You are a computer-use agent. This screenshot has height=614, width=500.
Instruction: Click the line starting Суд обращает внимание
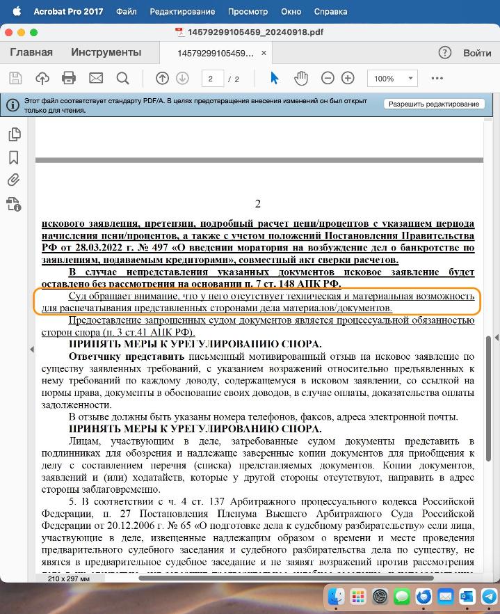271,296
